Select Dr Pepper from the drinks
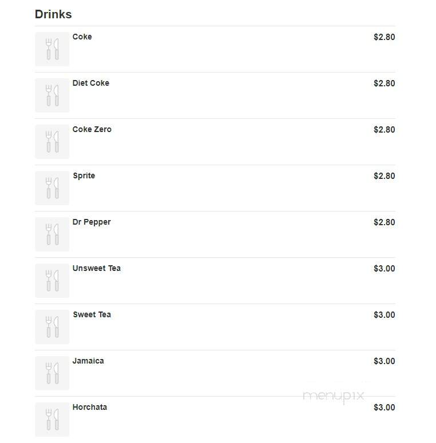 (x=92, y=222)
